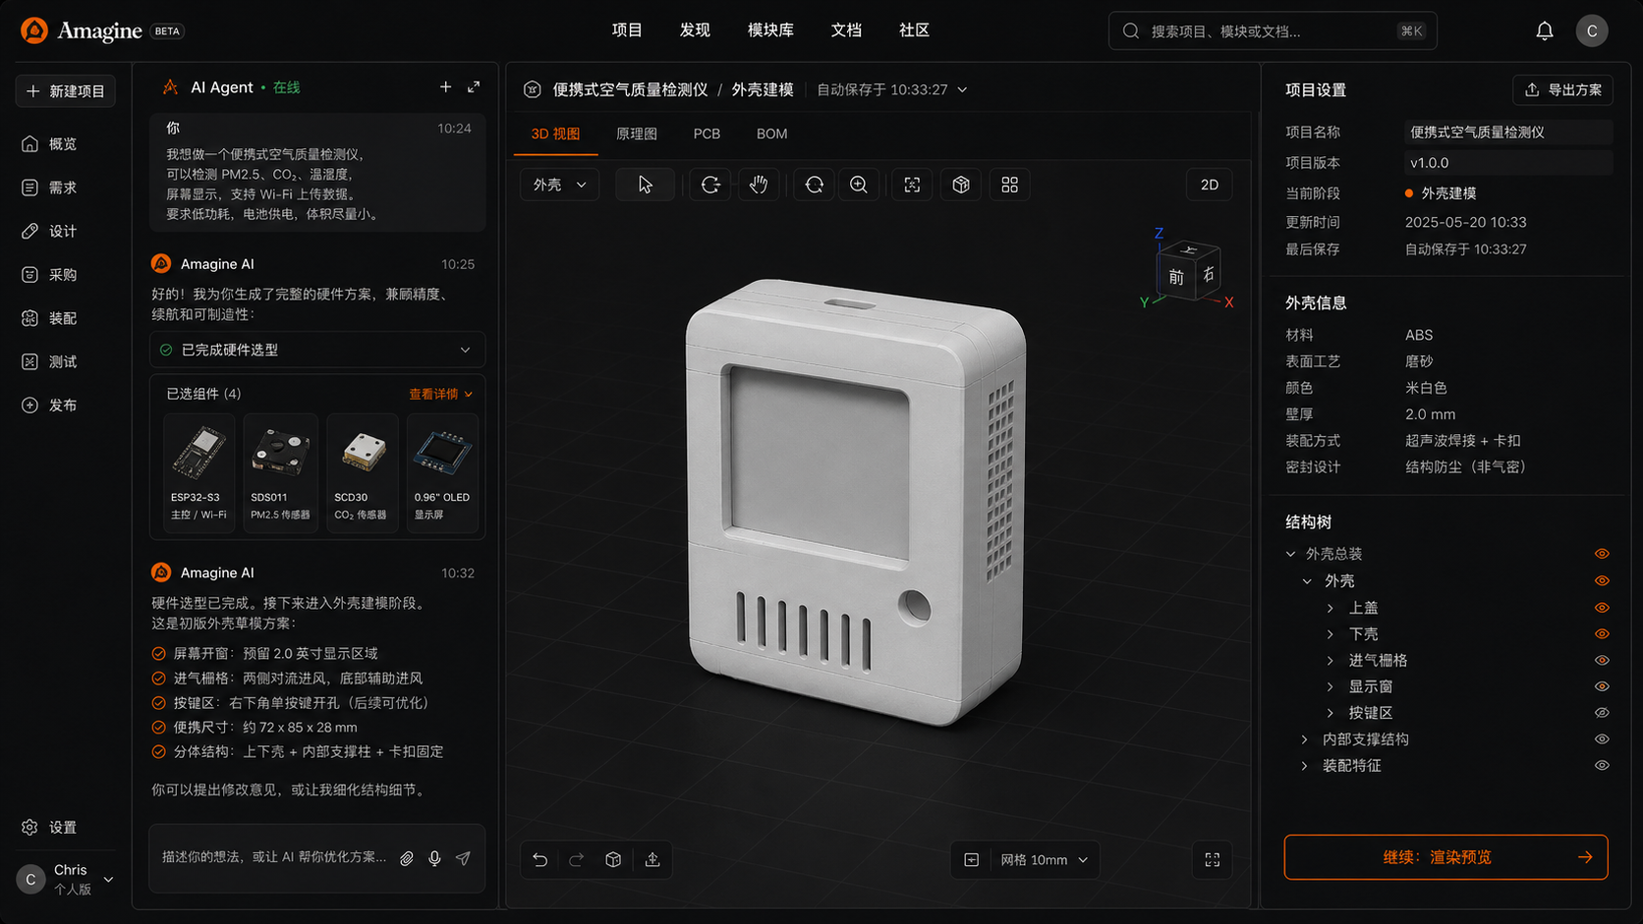Toggle visibility of 显示窗
Image resolution: width=1643 pixels, height=924 pixels.
coord(1602,686)
